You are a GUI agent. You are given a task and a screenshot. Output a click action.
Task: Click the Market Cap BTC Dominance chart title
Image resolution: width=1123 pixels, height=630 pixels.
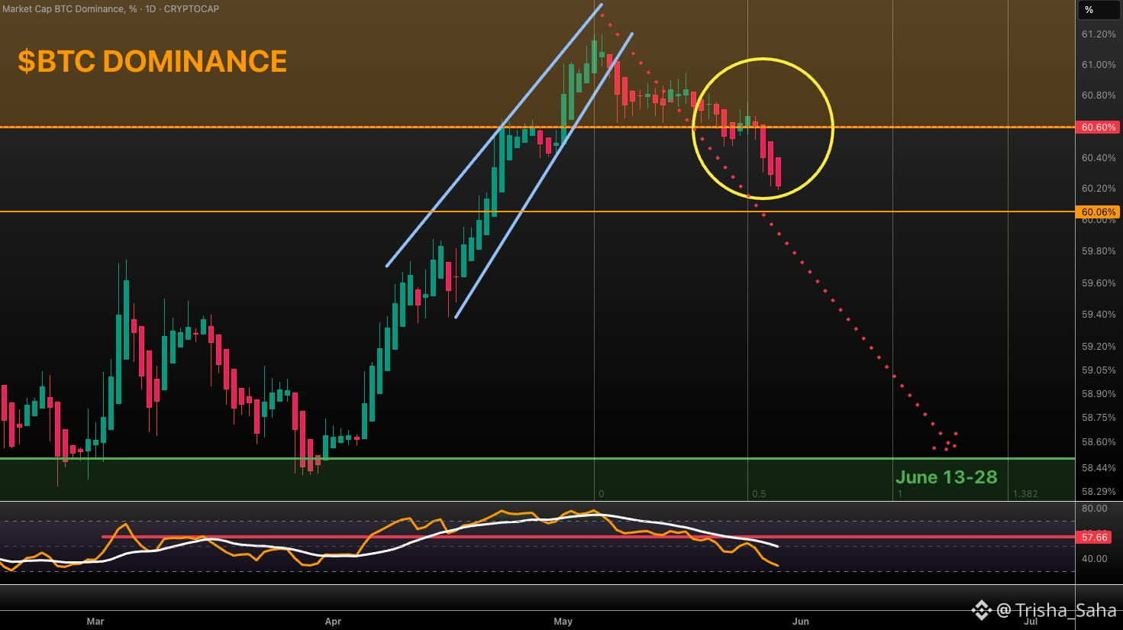click(111, 9)
